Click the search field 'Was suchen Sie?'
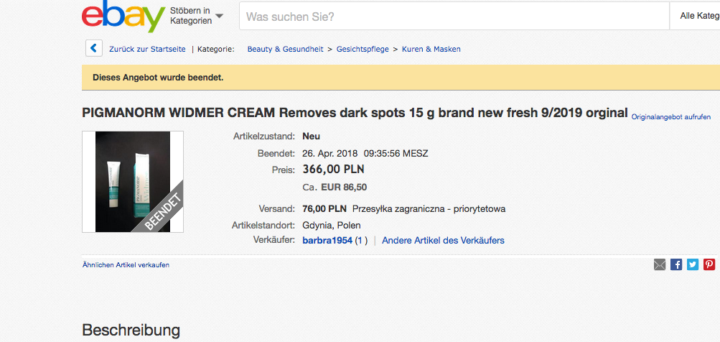 coord(452,16)
